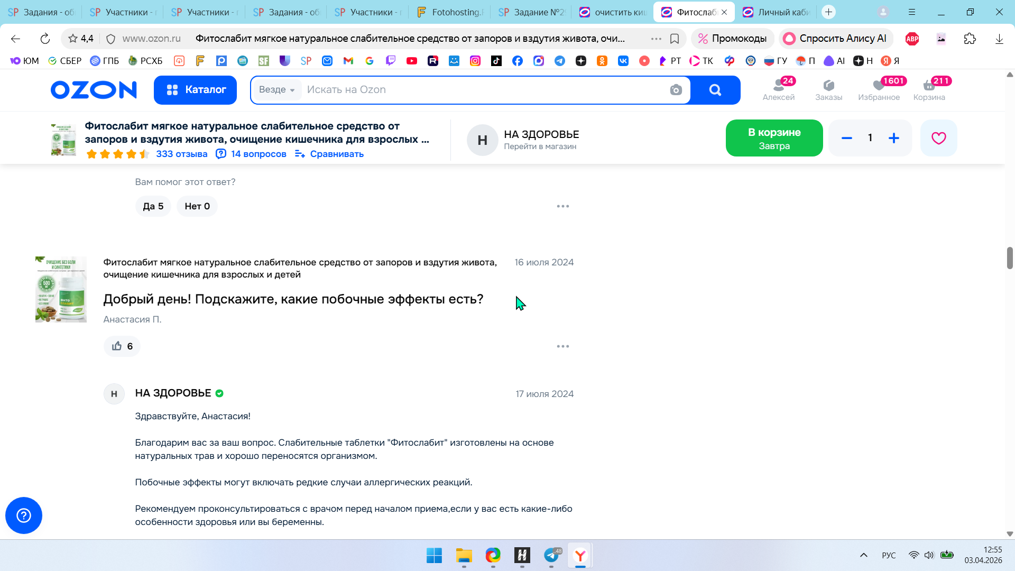
Task: Open three-dot menu beside Да/Нет votes
Action: pos(562,206)
